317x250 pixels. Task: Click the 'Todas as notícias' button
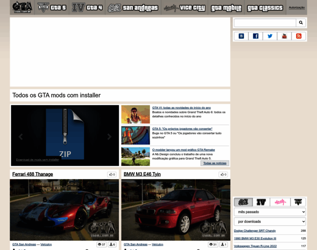215,163
